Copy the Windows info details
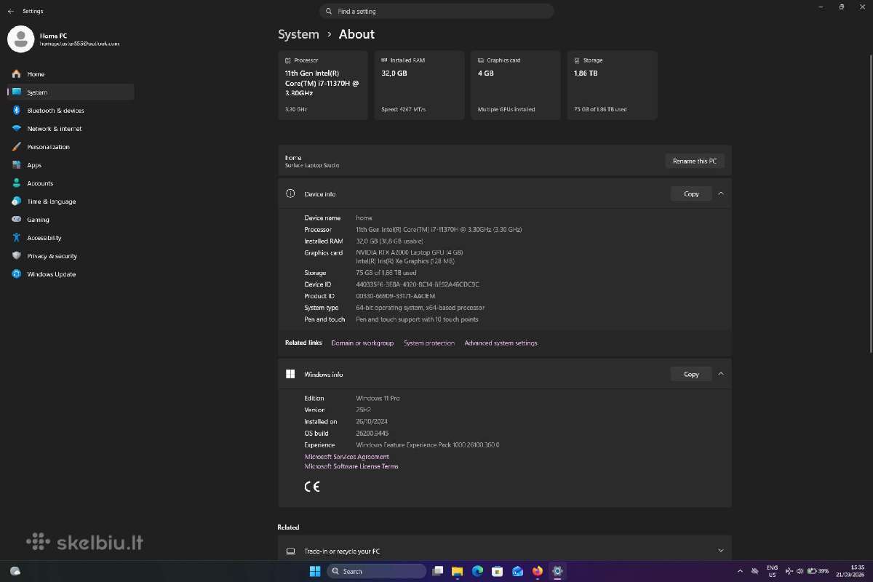The image size is (873, 582). (x=691, y=374)
